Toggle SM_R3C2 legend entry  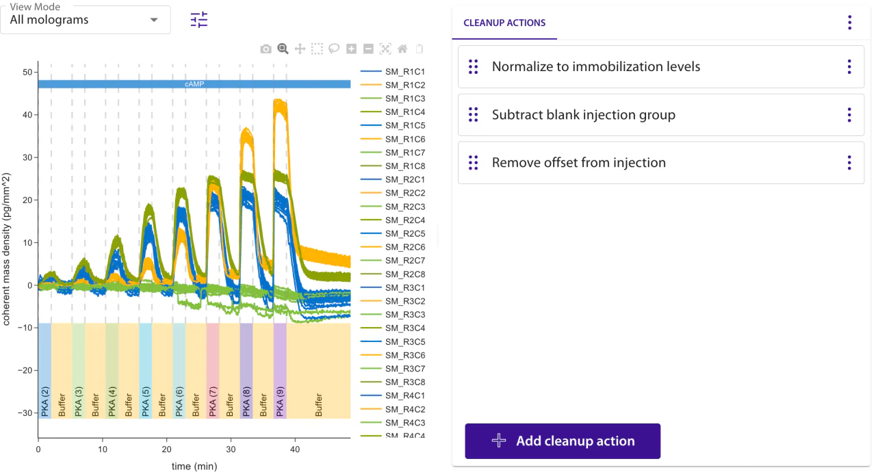tap(393, 301)
